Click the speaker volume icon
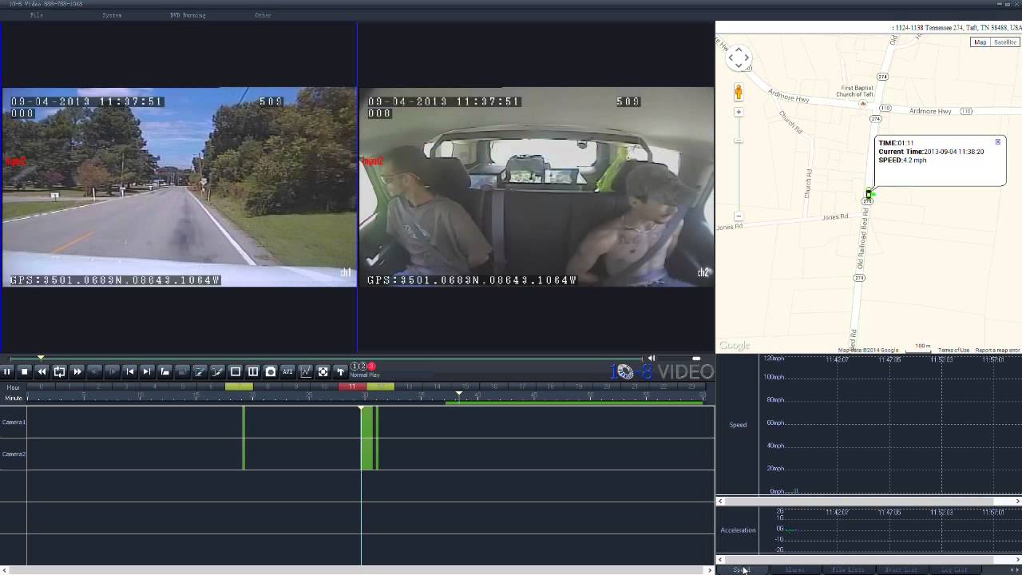This screenshot has height=575, width=1022. [x=652, y=359]
